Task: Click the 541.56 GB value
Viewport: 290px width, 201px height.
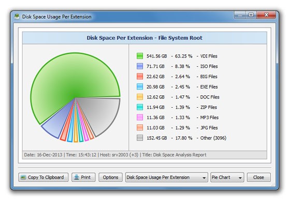Action: point(157,56)
